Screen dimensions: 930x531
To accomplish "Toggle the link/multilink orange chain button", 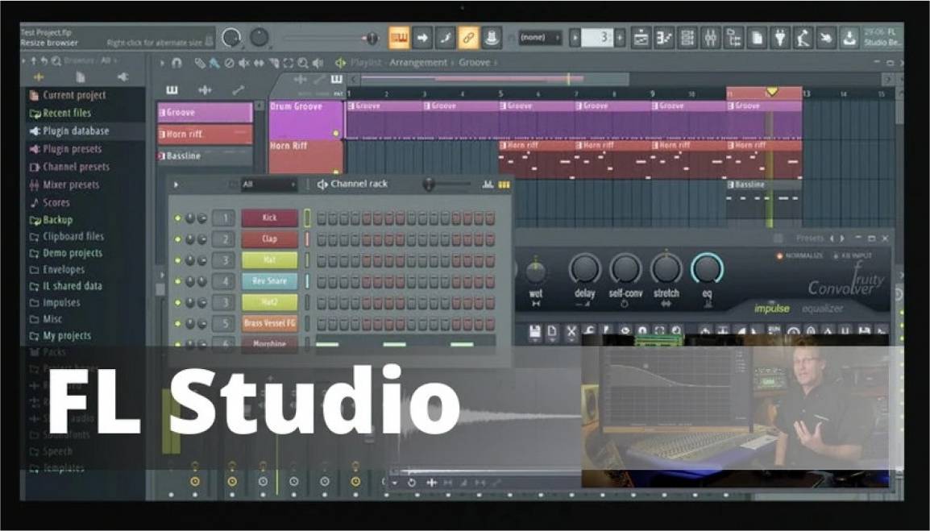I will click(468, 38).
